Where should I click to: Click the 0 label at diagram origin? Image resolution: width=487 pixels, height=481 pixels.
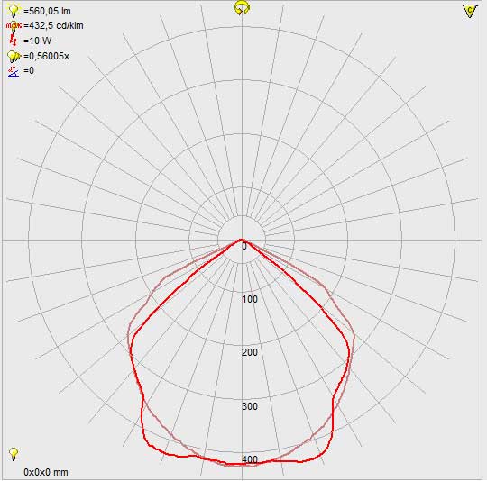244,247
